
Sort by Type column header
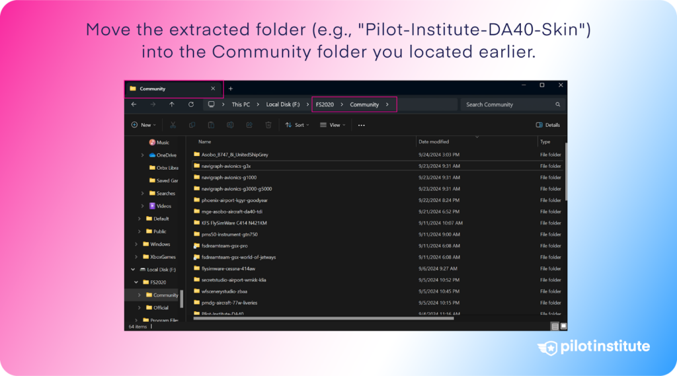pyautogui.click(x=545, y=141)
